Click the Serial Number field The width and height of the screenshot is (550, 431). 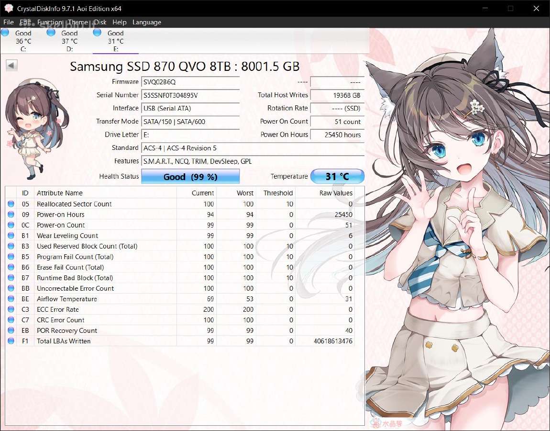click(190, 95)
